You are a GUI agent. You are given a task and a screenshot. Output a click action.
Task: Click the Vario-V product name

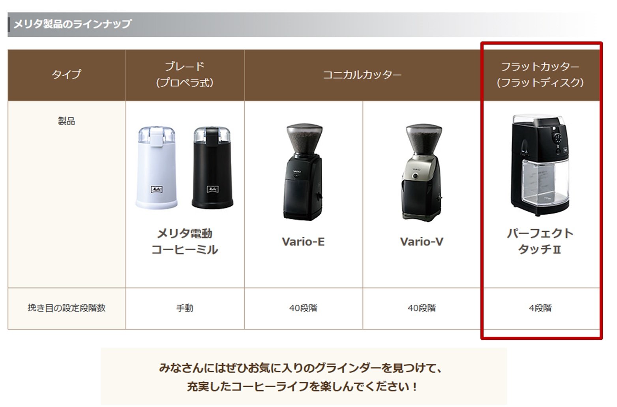click(422, 242)
